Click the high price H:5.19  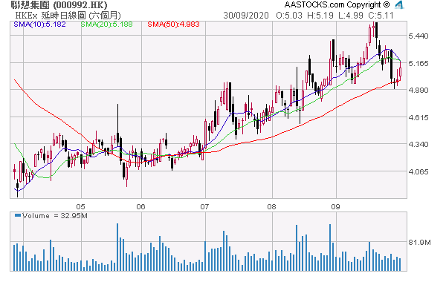click(x=320, y=16)
